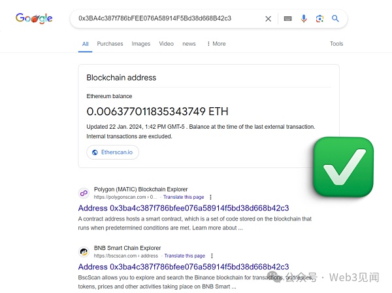The image size is (392, 293).
Task: Click Translate this page for Polygonscan
Action: pyautogui.click(x=184, y=197)
